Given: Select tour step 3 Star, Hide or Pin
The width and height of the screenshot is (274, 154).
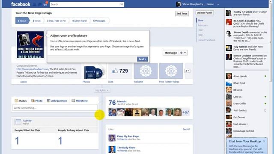Looking at the screenshot, I should coord(56,21).
